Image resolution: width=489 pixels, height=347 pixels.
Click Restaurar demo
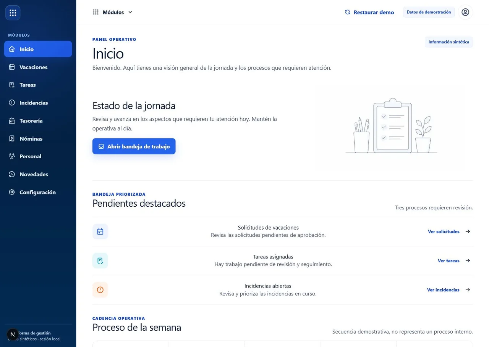[369, 12]
